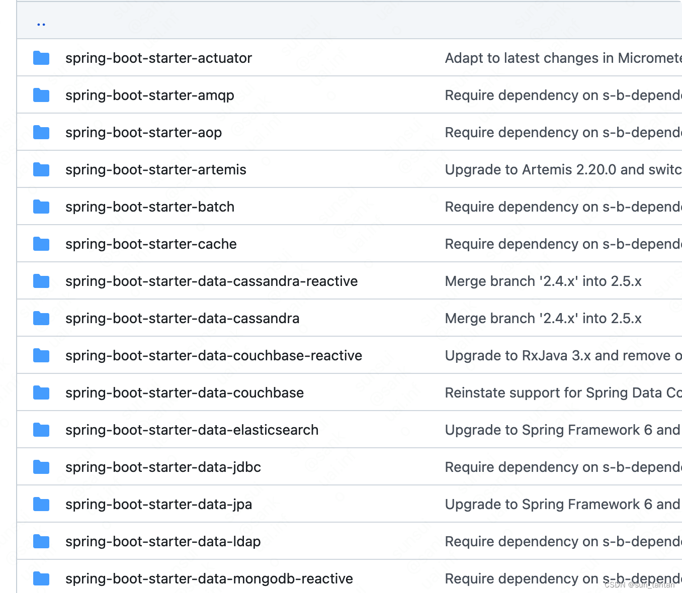This screenshot has width=682, height=593.
Task: Open amqp row's 'Require dependency' commit message
Action: pos(563,95)
